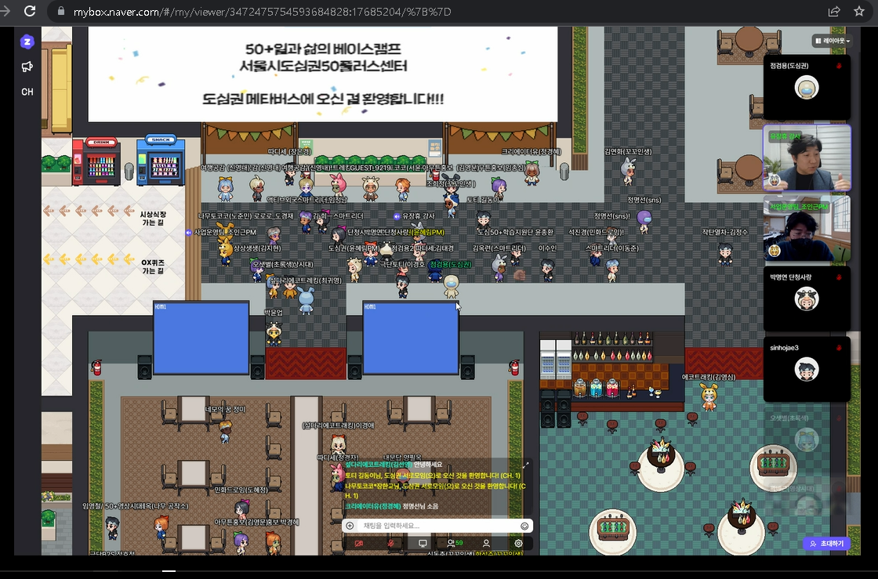Open the CH channel selector

pyautogui.click(x=27, y=92)
